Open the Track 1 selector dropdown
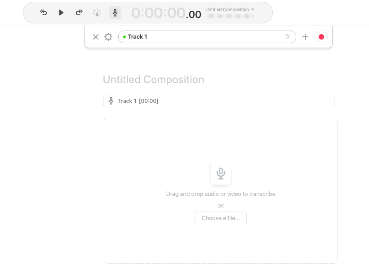Screen dimensions: 369x270 (x=207, y=37)
